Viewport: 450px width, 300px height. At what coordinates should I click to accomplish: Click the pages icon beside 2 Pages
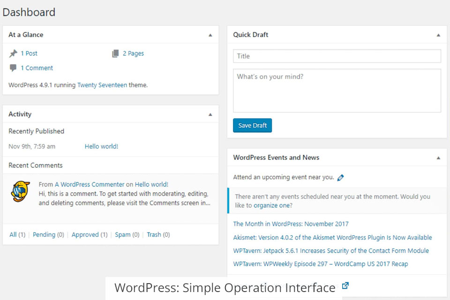[115, 53]
